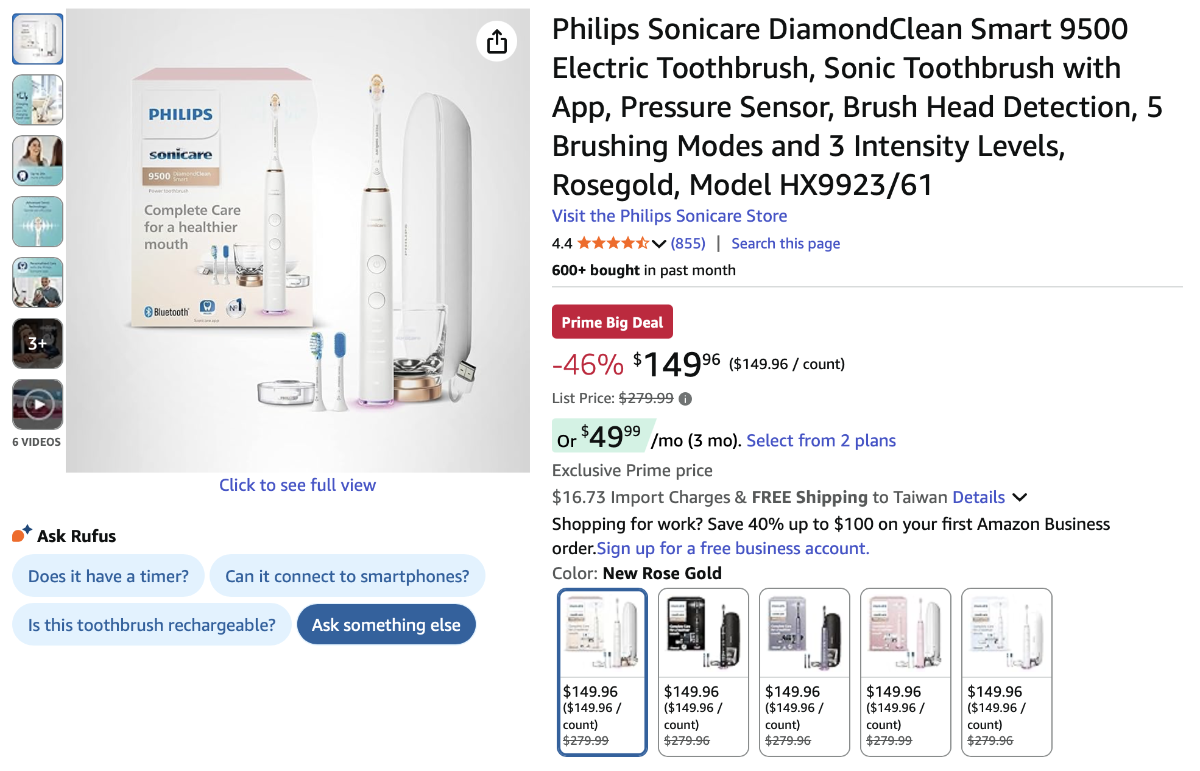Expand the star rating dropdown arrow
This screenshot has width=1200, height=771.
point(658,244)
